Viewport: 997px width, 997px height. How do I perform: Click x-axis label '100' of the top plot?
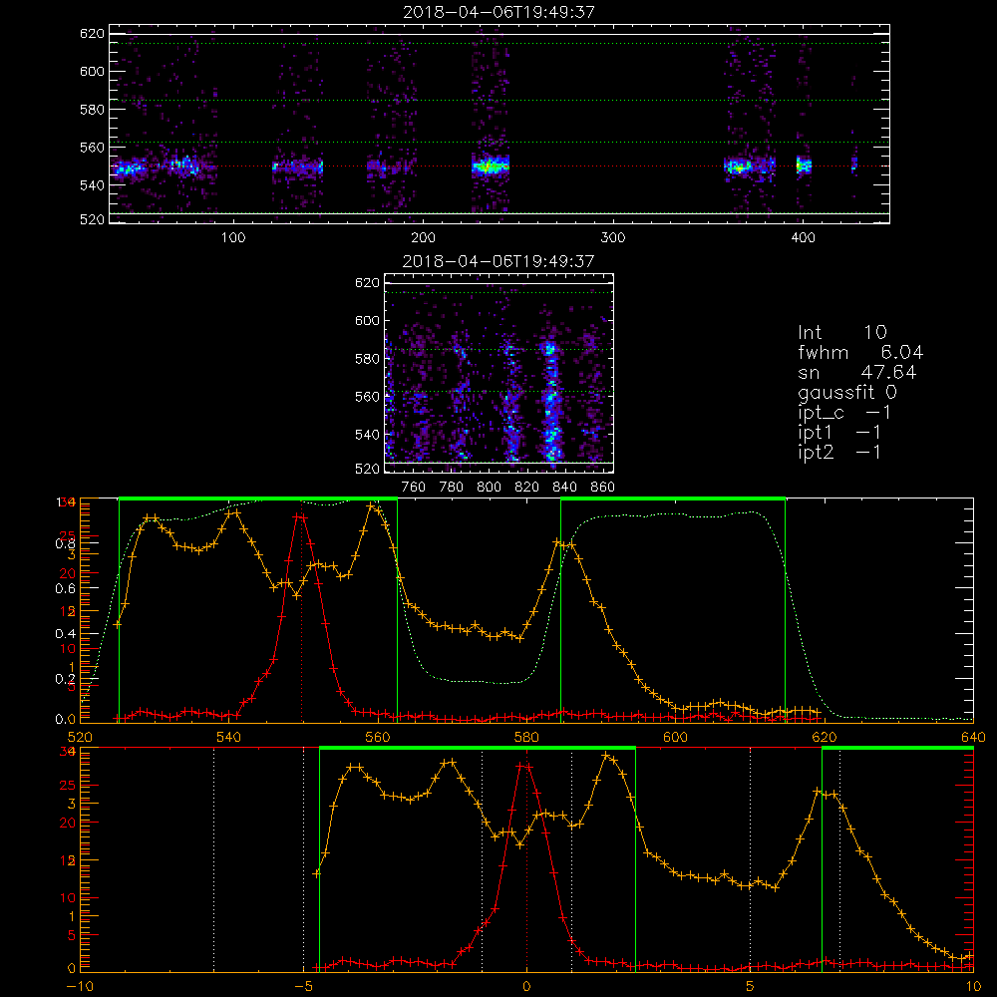[233, 238]
